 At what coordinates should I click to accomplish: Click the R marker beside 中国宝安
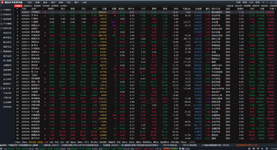point(45,35)
